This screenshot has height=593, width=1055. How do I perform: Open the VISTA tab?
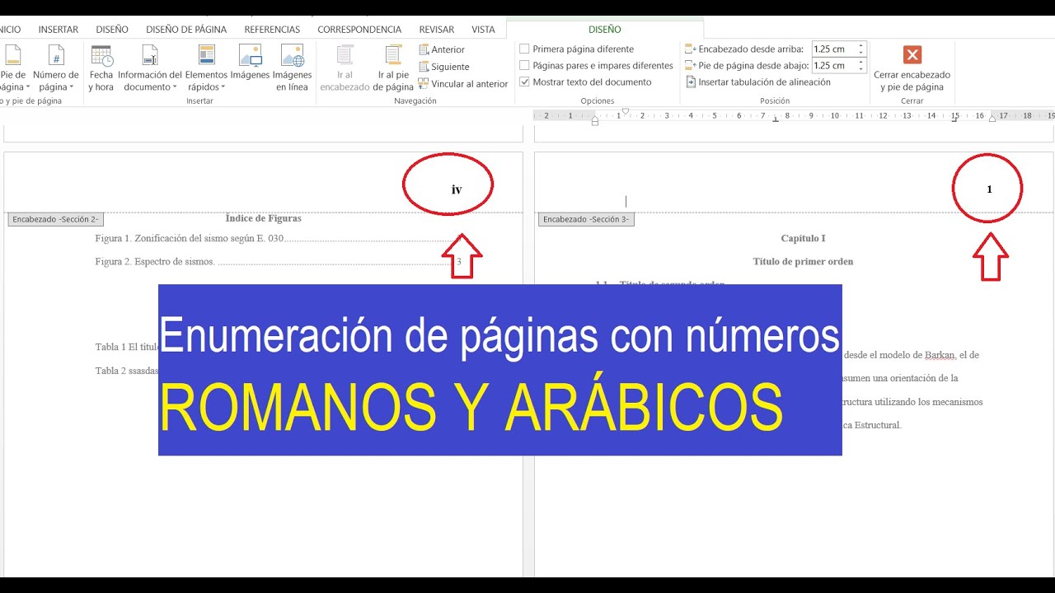(x=483, y=30)
